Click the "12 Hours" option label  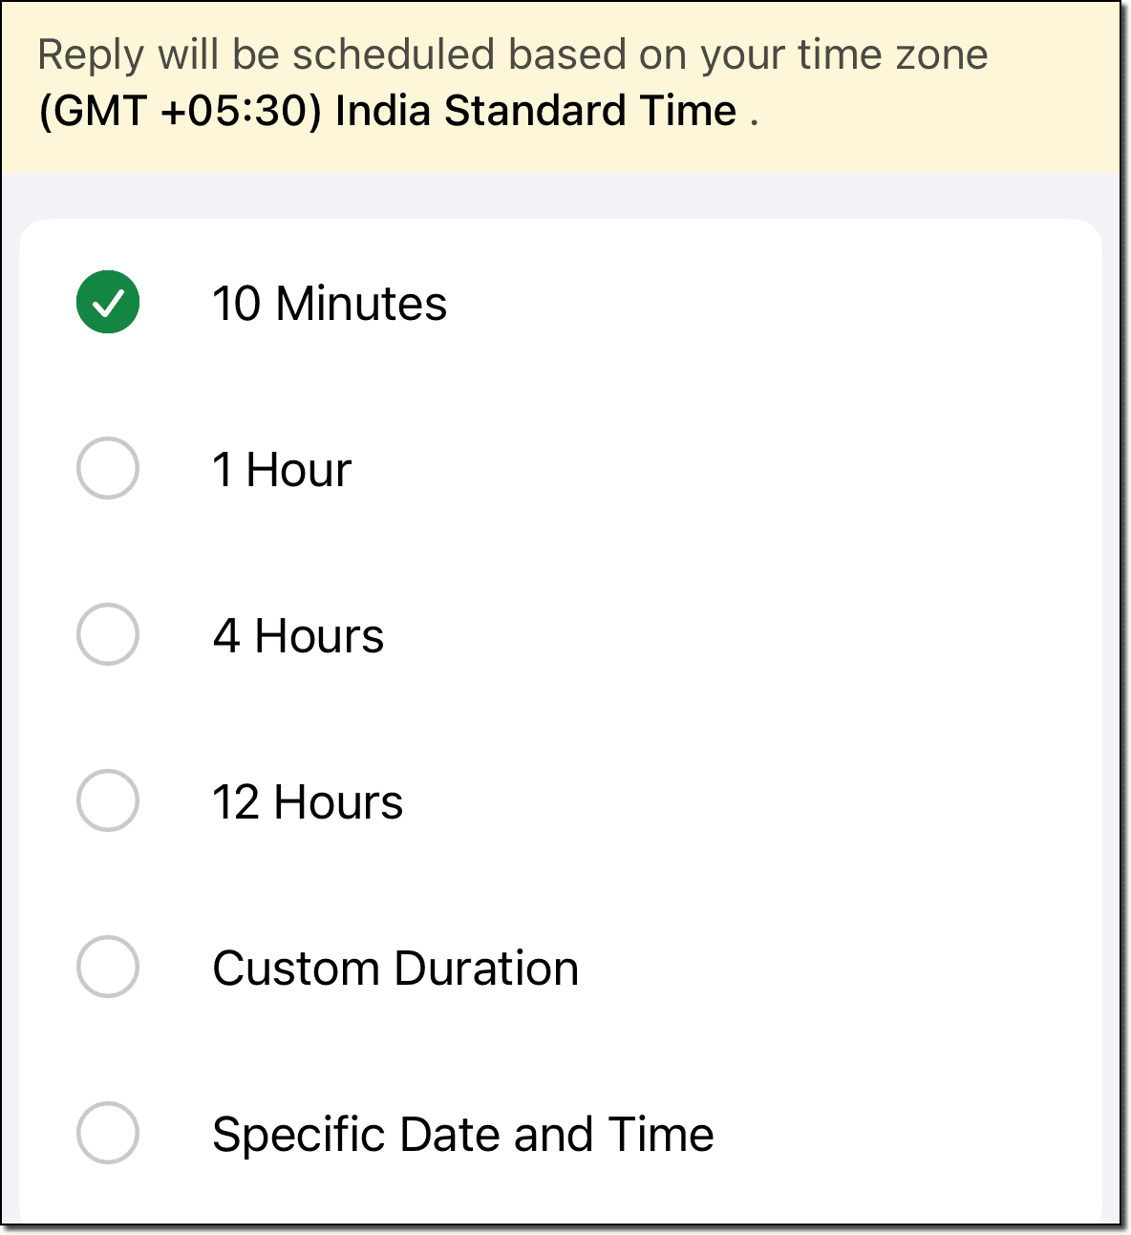click(x=308, y=802)
